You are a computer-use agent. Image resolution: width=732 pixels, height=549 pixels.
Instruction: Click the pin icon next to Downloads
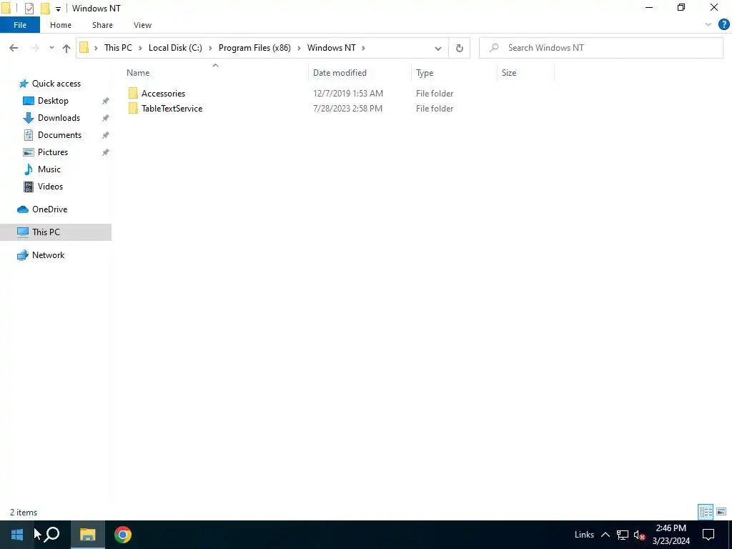(x=106, y=118)
